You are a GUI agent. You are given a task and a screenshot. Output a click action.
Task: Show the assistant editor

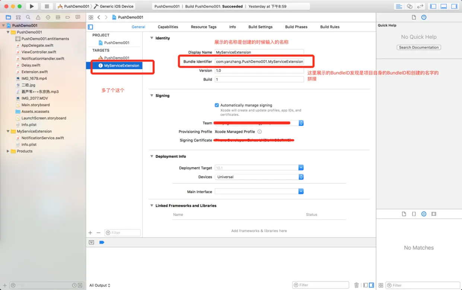[409, 6]
